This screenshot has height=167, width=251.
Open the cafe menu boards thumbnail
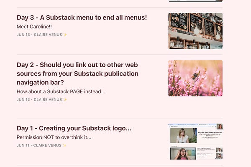click(x=195, y=31)
